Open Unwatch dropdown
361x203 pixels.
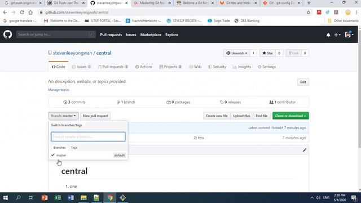click(237, 53)
